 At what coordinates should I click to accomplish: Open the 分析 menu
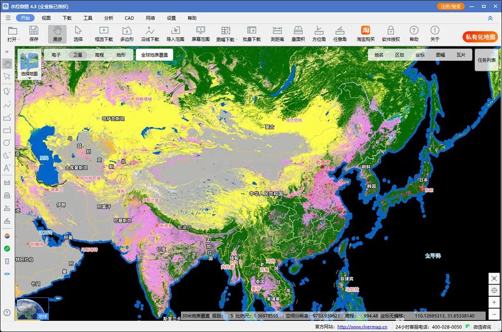(x=108, y=18)
